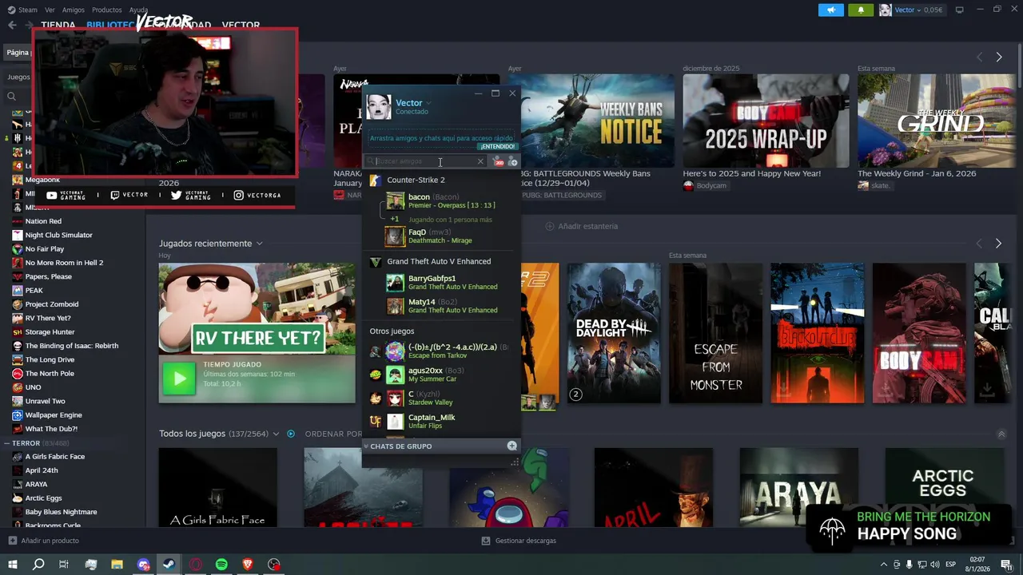Open the green notifications bell

861,10
